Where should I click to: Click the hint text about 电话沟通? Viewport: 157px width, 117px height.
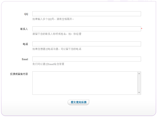[57, 49]
